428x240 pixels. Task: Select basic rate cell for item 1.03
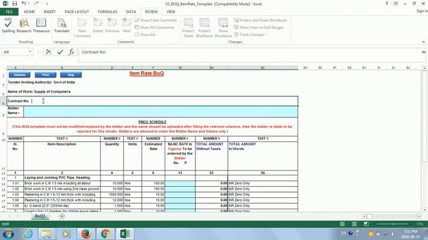click(x=180, y=195)
